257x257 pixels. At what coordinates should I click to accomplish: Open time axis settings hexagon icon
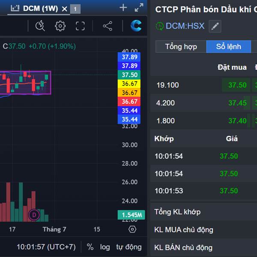click(132, 229)
